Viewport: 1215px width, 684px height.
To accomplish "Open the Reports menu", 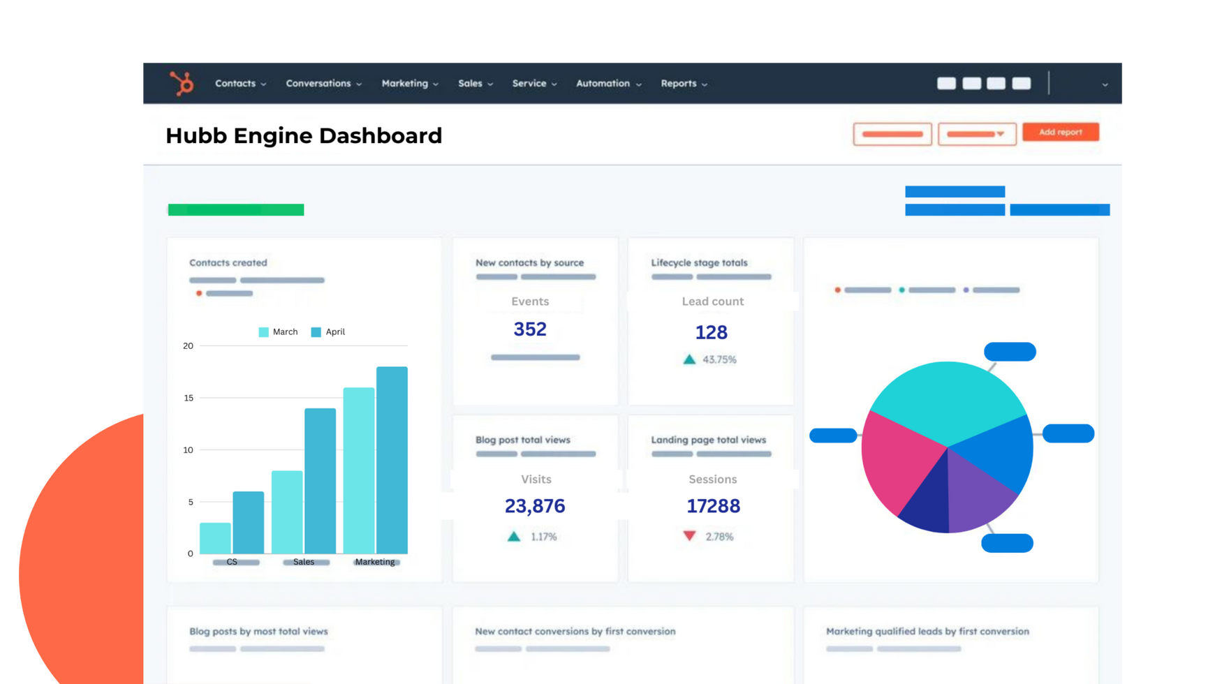I will [x=684, y=84].
